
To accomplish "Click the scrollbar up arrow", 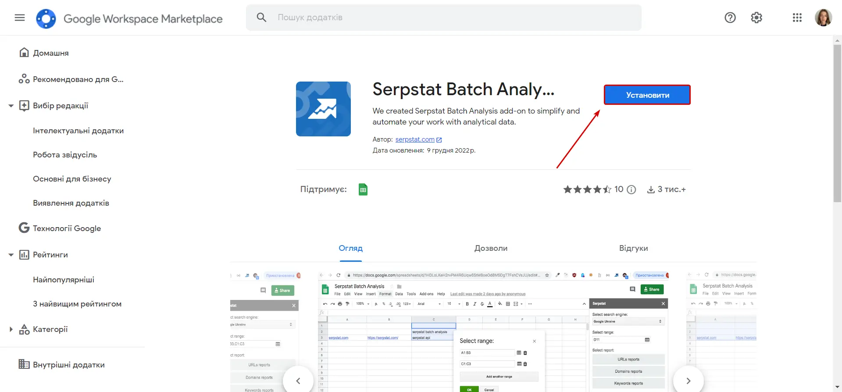I will (837, 40).
